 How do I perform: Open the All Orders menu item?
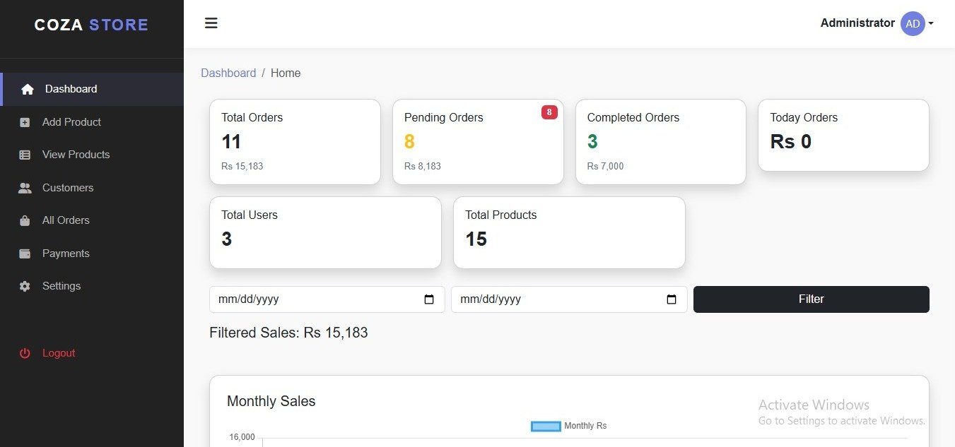[x=66, y=220]
